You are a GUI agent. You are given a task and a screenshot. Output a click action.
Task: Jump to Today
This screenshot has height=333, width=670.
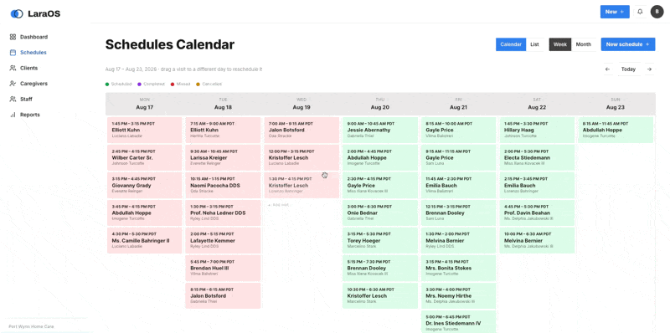[x=628, y=69]
